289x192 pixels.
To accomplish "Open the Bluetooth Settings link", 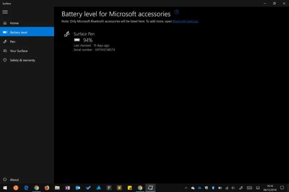I will coord(185,21).
